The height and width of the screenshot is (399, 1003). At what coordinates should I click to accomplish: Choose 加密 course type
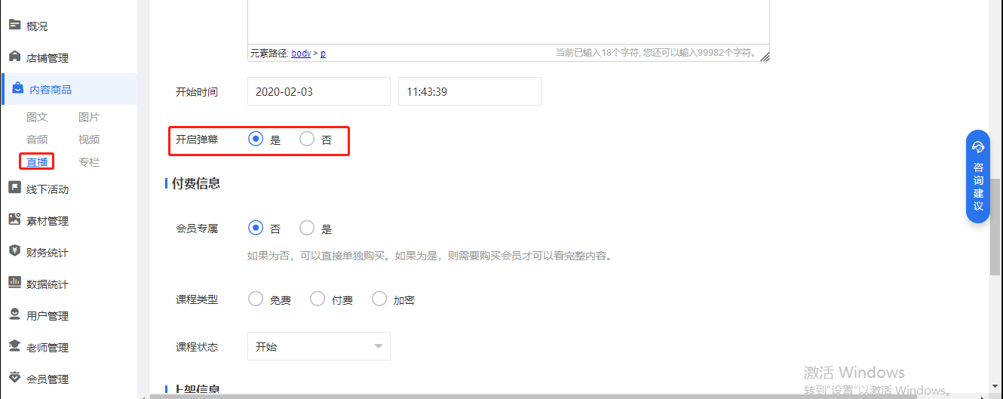(x=380, y=299)
